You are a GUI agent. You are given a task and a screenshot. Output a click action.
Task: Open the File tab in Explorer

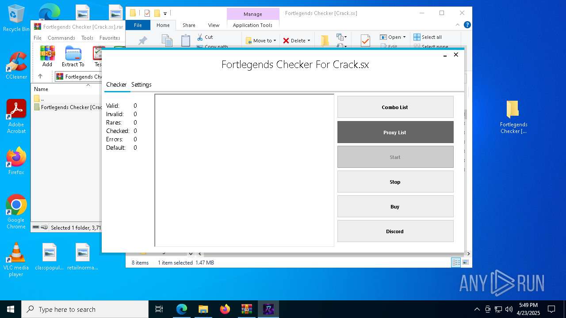click(x=138, y=25)
